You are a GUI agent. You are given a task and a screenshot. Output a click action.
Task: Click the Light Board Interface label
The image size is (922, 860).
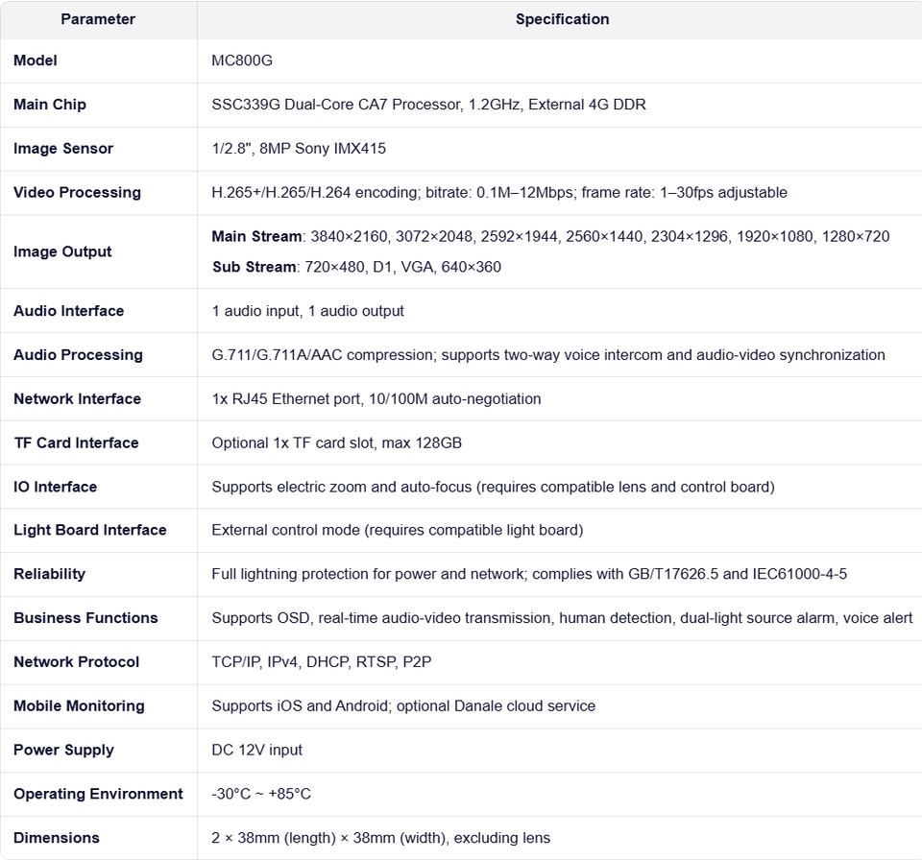pyautogui.click(x=90, y=530)
